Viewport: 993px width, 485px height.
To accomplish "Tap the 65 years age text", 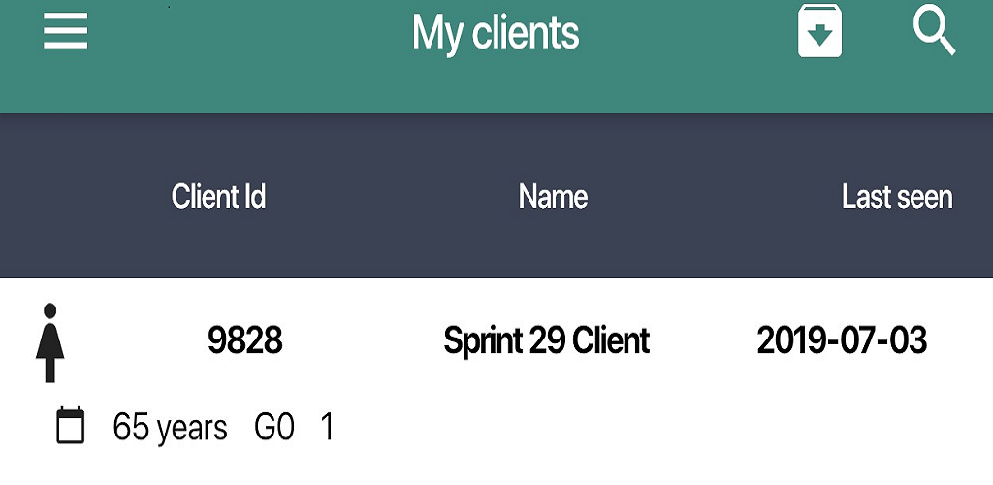I will (x=170, y=428).
